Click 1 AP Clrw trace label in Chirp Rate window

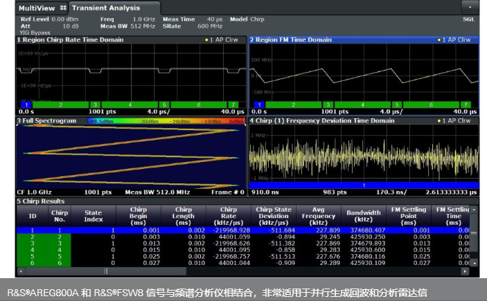tap(222, 39)
